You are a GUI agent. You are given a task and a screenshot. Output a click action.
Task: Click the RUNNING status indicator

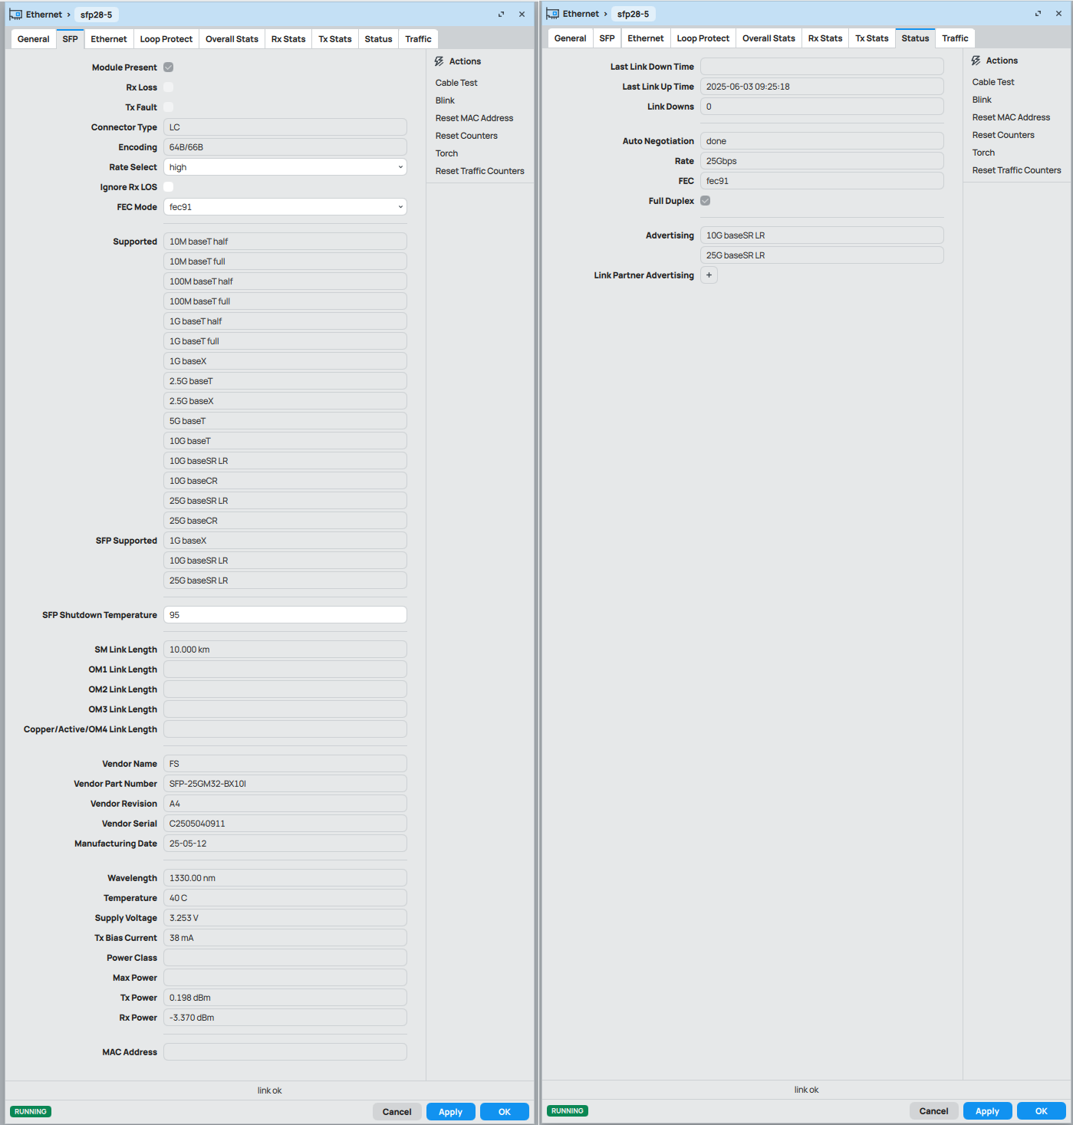tap(30, 1111)
